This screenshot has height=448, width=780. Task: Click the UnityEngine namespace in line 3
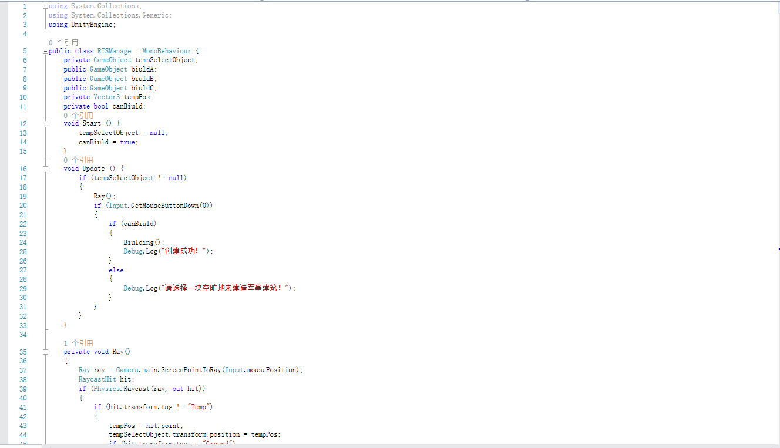[92, 25]
